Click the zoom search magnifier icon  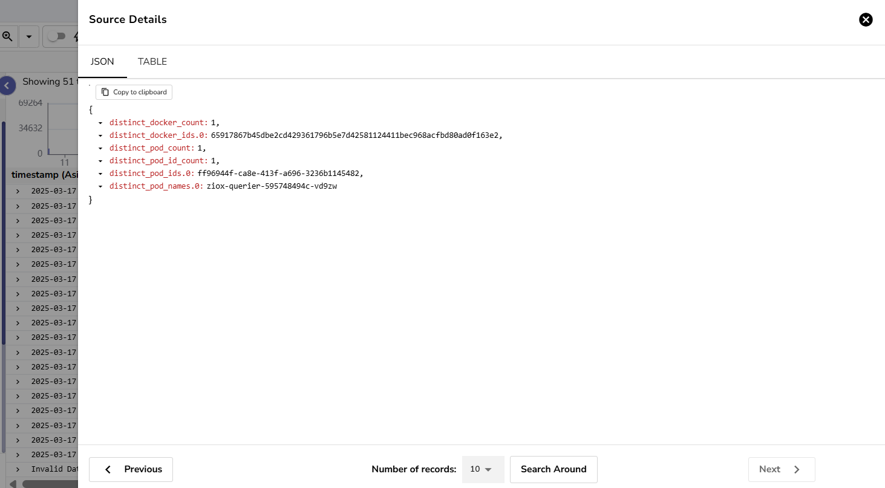[7, 36]
